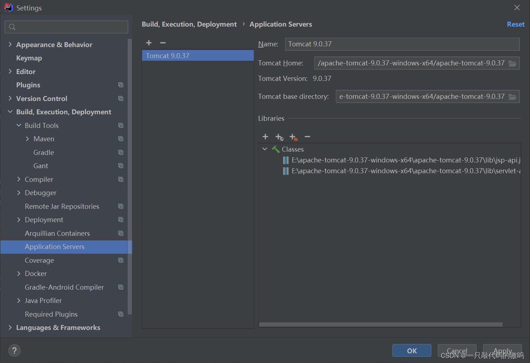Remove the selected application server
This screenshot has width=530, height=363.
point(163,43)
